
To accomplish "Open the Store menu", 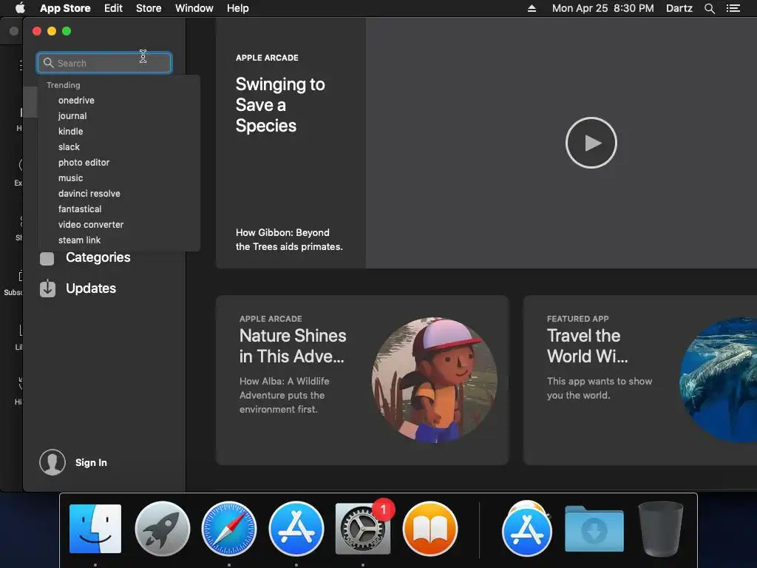I will (x=149, y=8).
